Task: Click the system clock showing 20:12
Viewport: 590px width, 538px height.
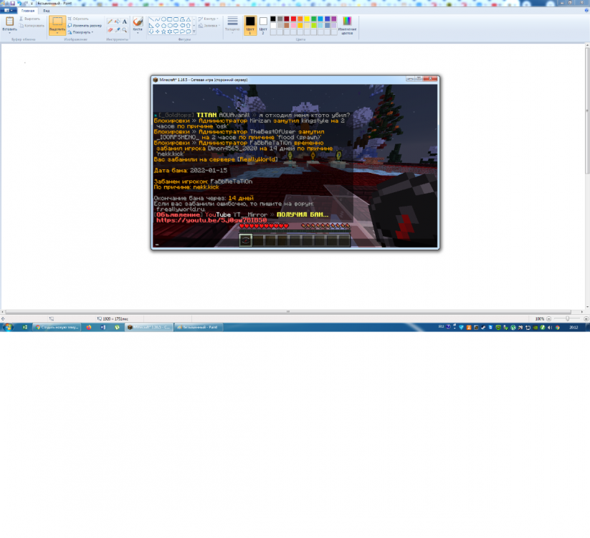Action: 574,327
